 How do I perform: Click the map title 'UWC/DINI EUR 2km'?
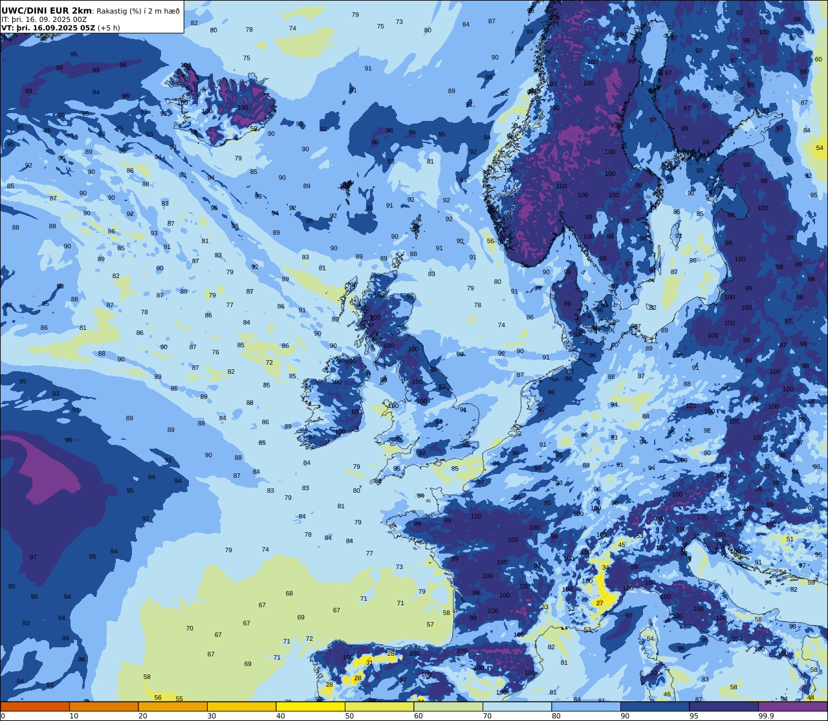pyautogui.click(x=47, y=11)
